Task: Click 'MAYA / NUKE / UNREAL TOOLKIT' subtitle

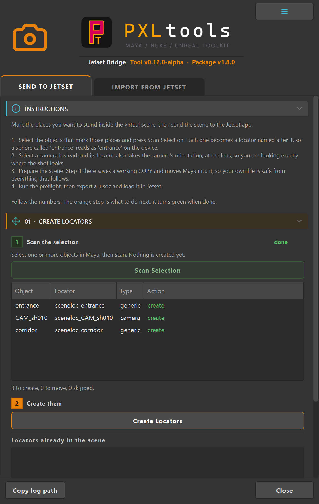Action: tap(178, 46)
